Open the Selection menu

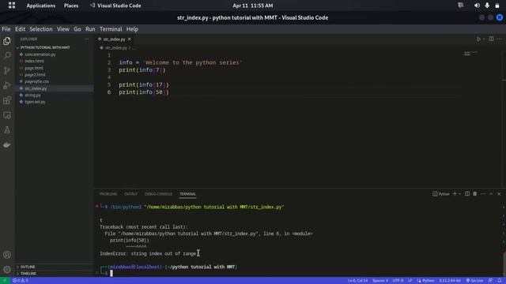pyautogui.click(x=40, y=29)
